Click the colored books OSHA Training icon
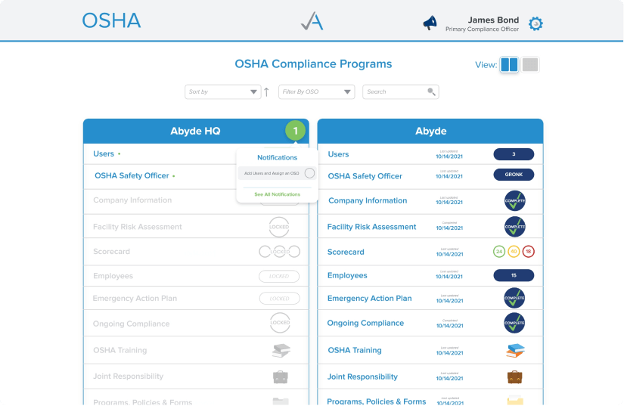This screenshot has width=624, height=406. click(x=515, y=351)
